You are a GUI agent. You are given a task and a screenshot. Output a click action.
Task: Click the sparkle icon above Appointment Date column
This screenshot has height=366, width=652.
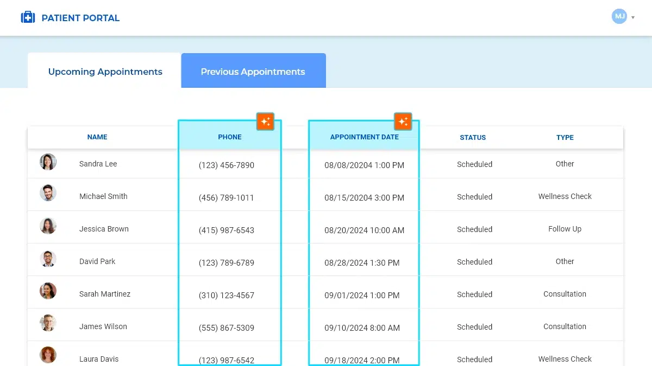point(403,121)
